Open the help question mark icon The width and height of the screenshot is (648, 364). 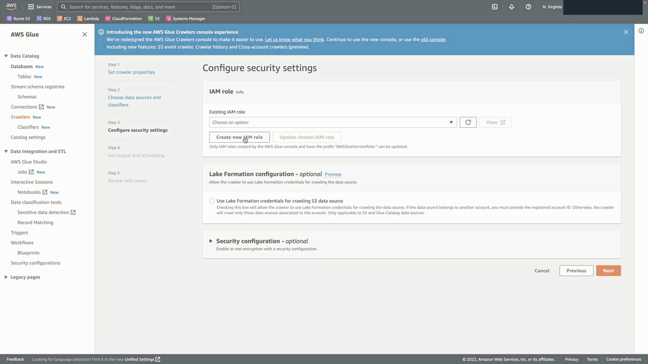[x=528, y=7]
